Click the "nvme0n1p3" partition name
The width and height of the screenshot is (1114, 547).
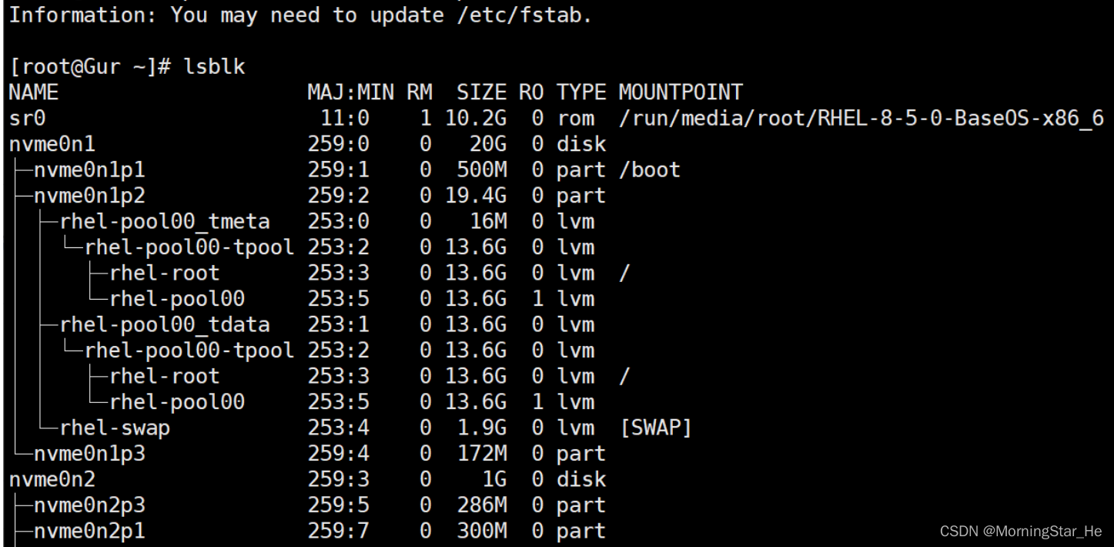[x=89, y=455]
